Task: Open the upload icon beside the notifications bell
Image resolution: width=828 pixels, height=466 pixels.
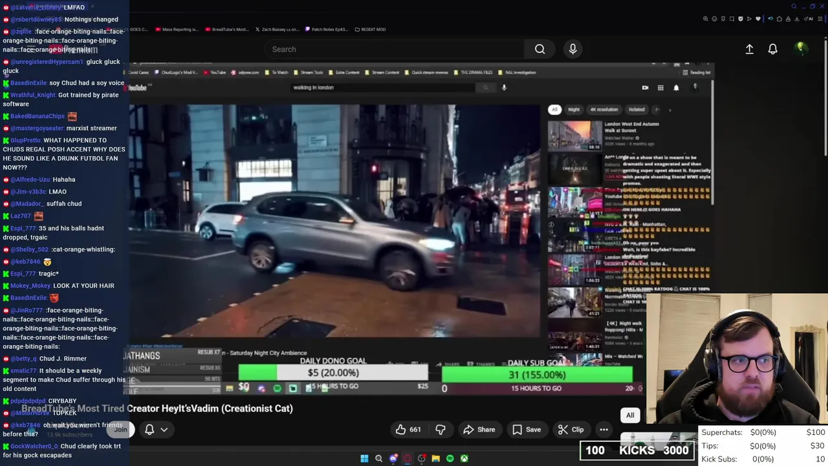Action: pyautogui.click(x=749, y=49)
